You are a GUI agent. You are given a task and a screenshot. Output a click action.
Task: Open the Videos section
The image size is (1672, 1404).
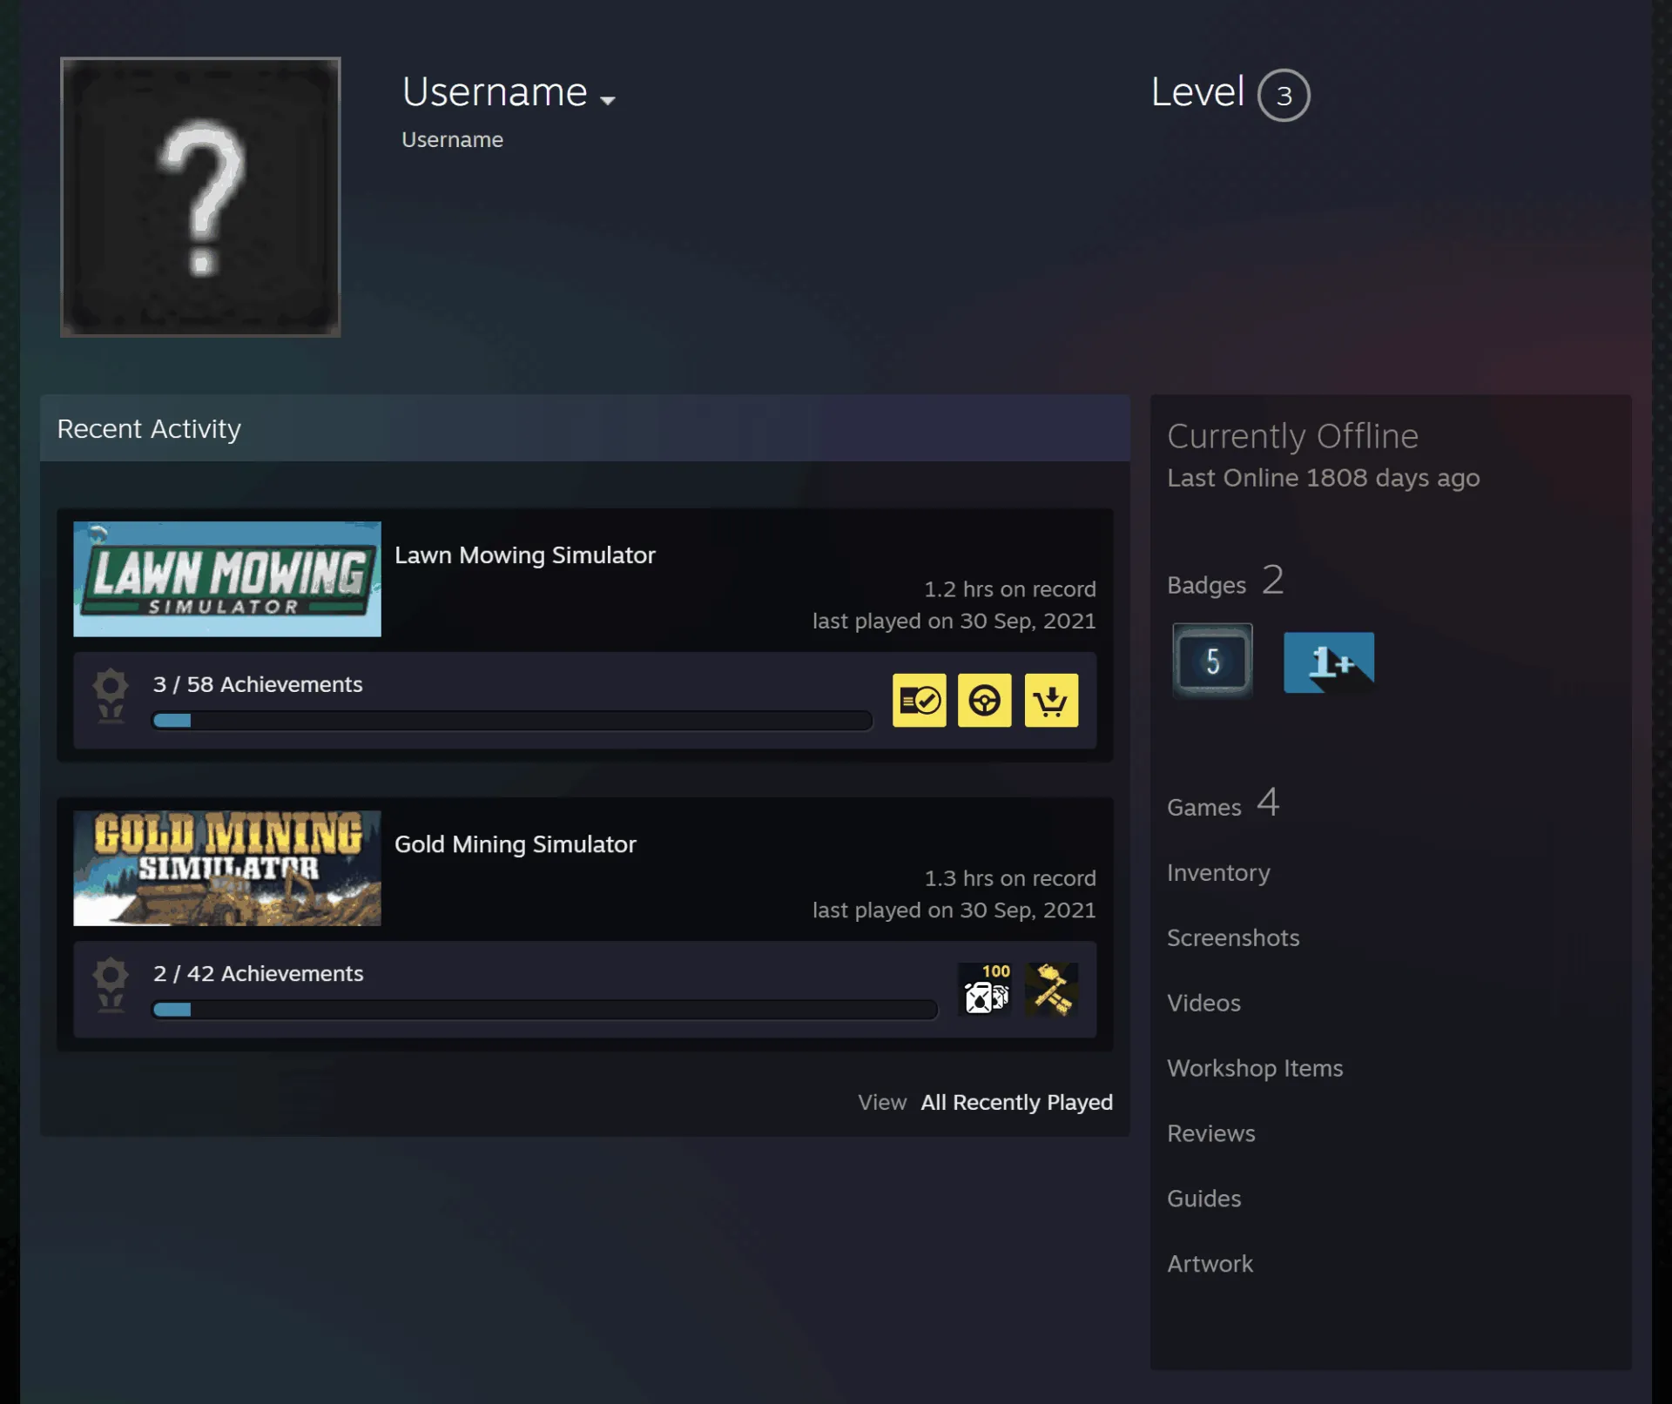tap(1203, 1003)
